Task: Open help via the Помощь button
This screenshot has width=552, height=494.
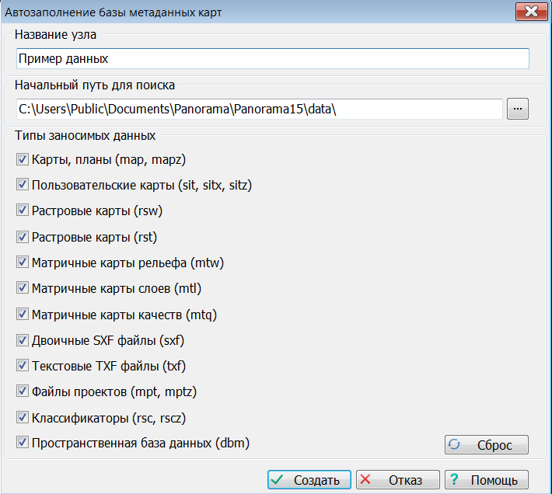Action: (x=486, y=480)
